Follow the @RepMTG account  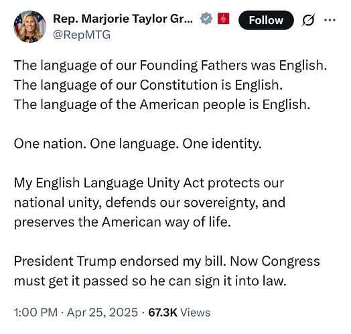click(266, 20)
